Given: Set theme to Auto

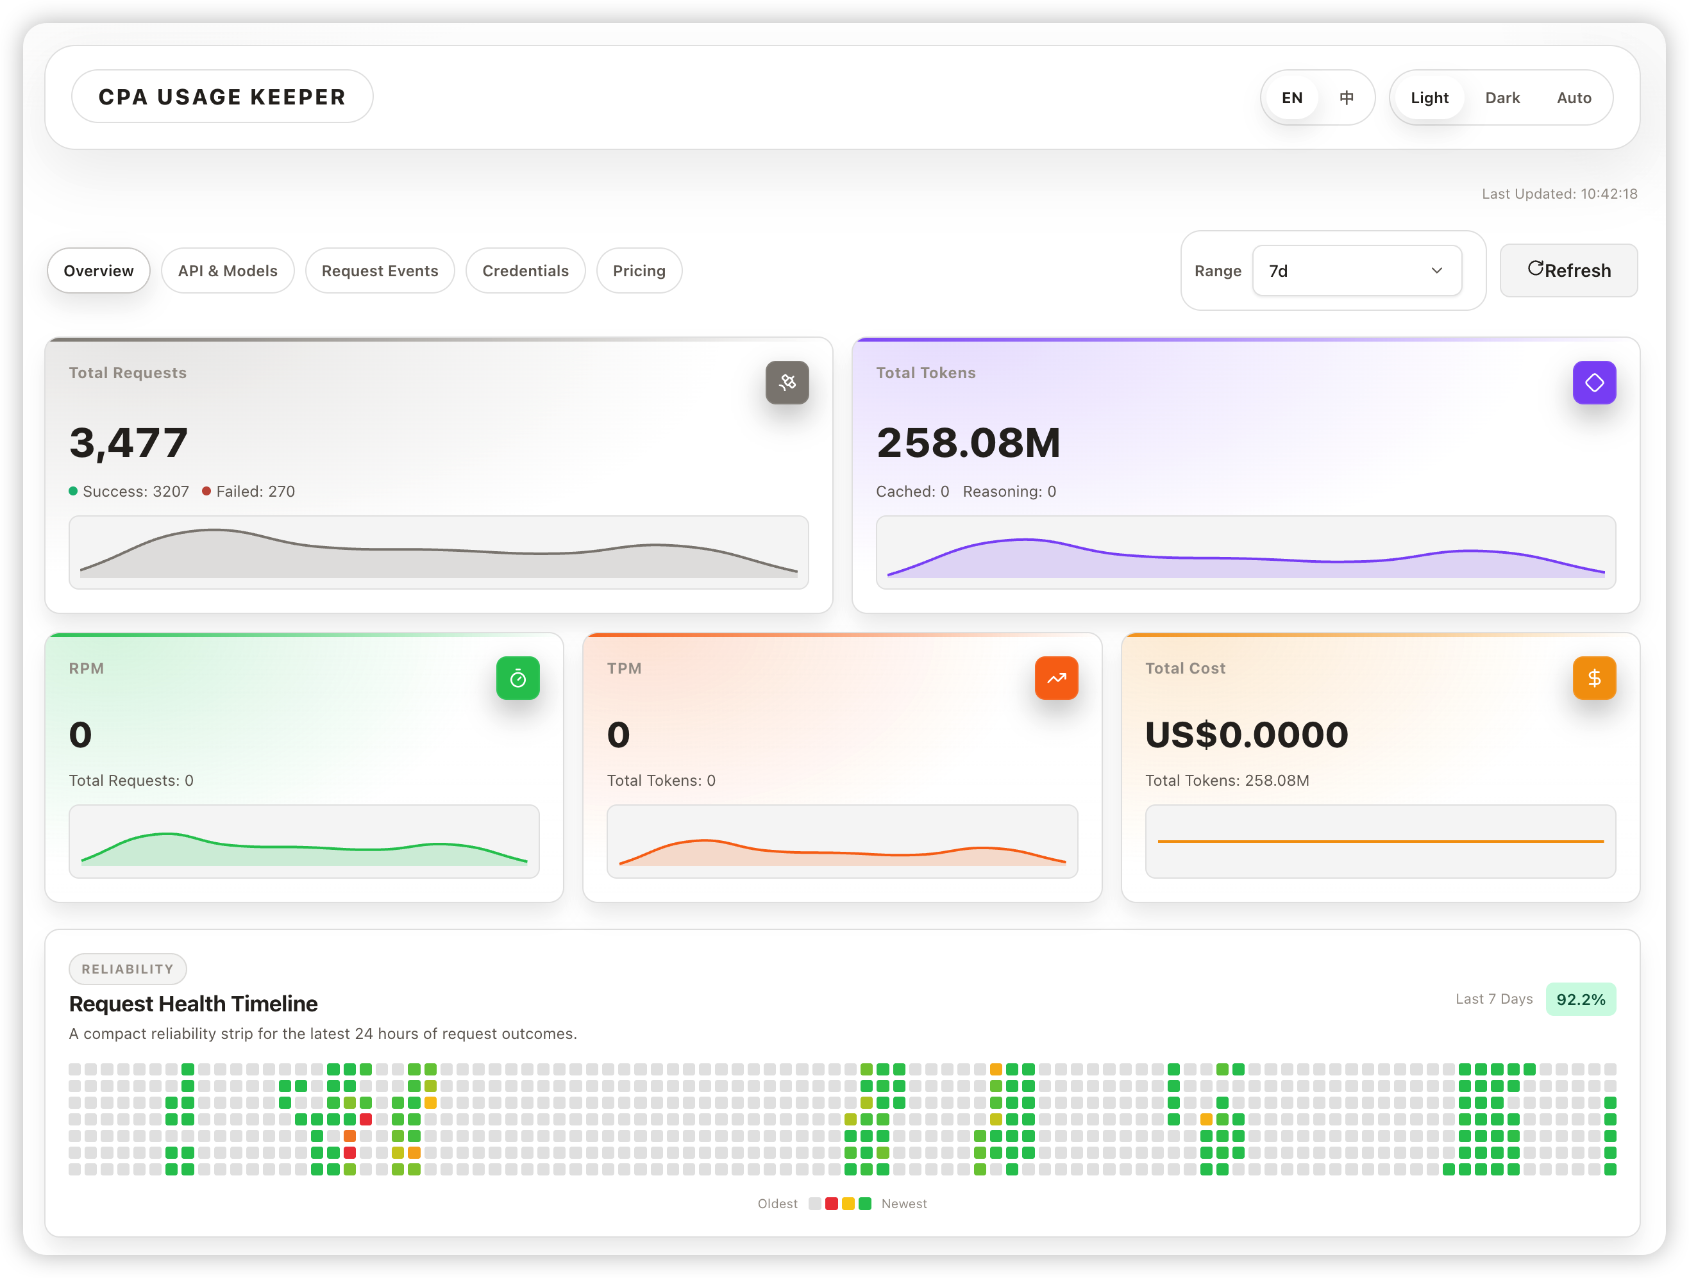Looking at the screenshot, I should pyautogui.click(x=1574, y=97).
